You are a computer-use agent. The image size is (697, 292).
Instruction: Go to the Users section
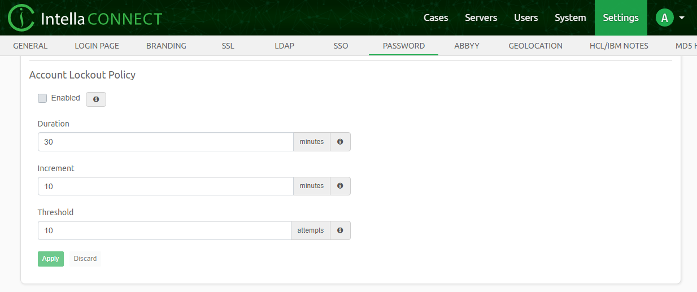(526, 18)
